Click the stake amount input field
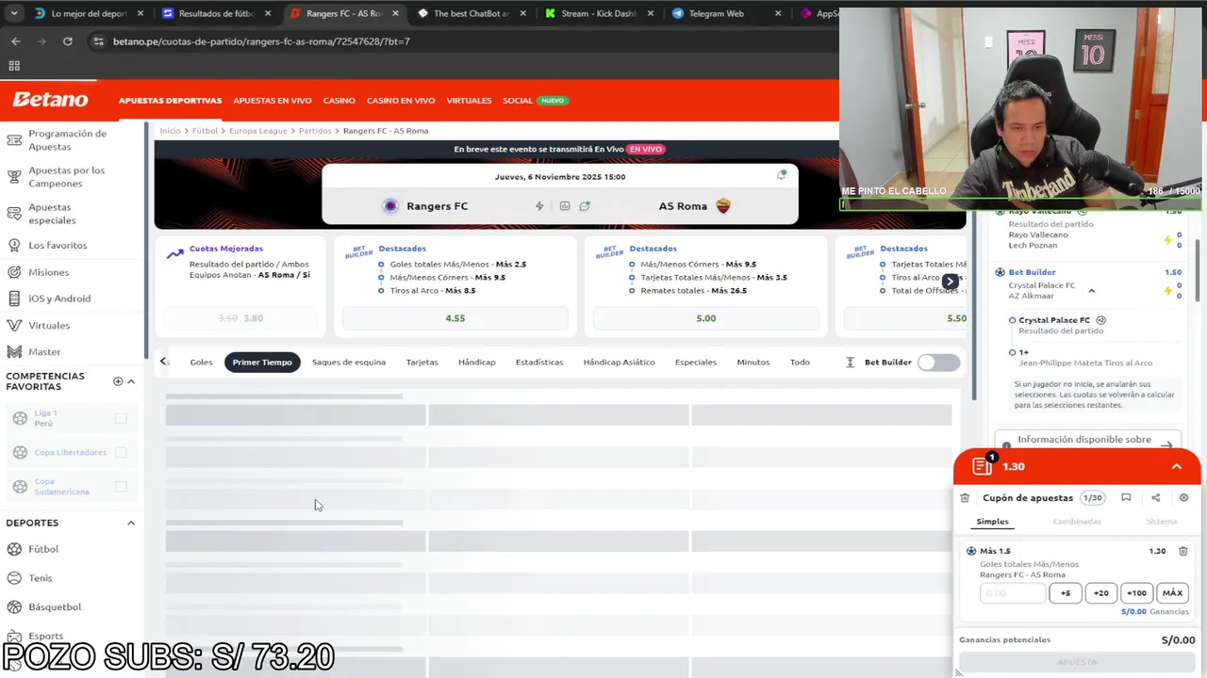1207x678 pixels. pyautogui.click(x=1013, y=593)
